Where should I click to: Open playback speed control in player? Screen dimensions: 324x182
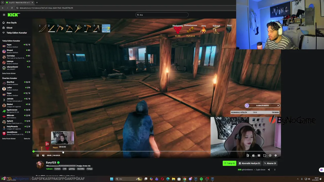click(270, 155)
